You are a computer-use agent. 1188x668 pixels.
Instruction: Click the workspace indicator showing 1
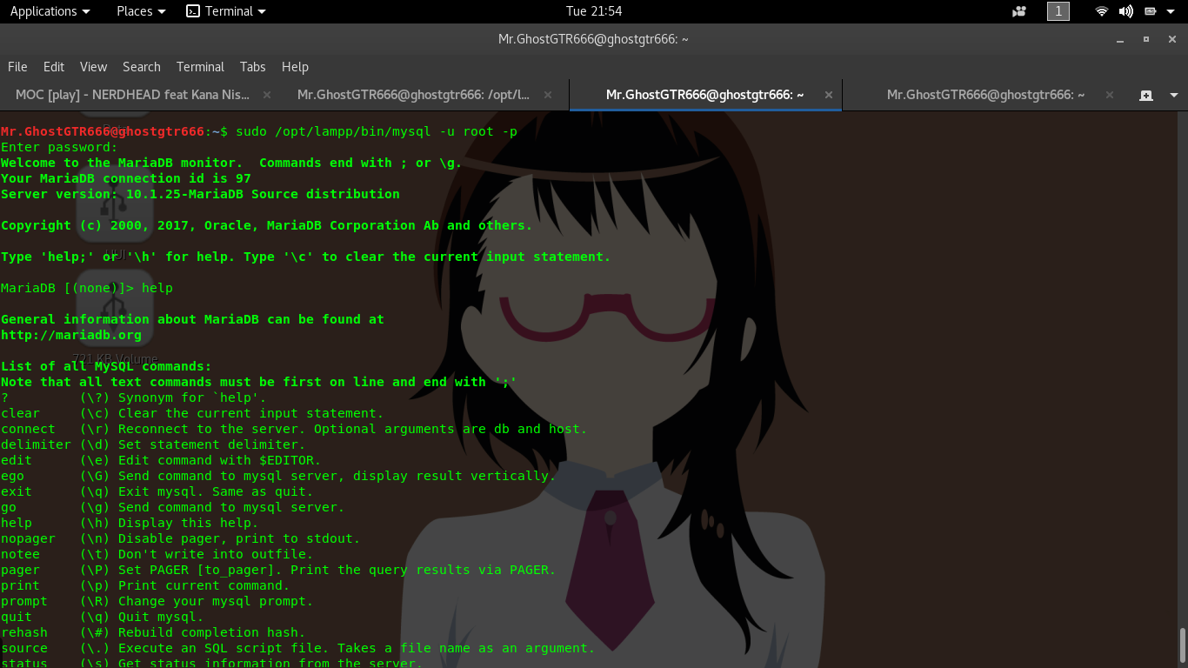tap(1058, 11)
